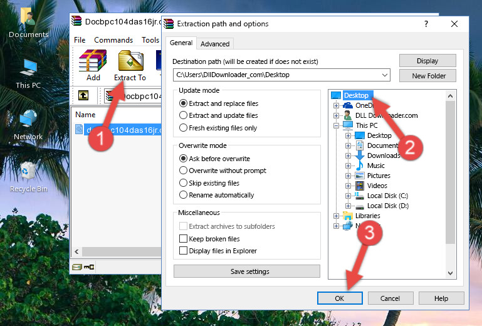This screenshot has height=326, width=482.
Task: Click the Downloads folder icon in tree
Action: (x=360, y=155)
